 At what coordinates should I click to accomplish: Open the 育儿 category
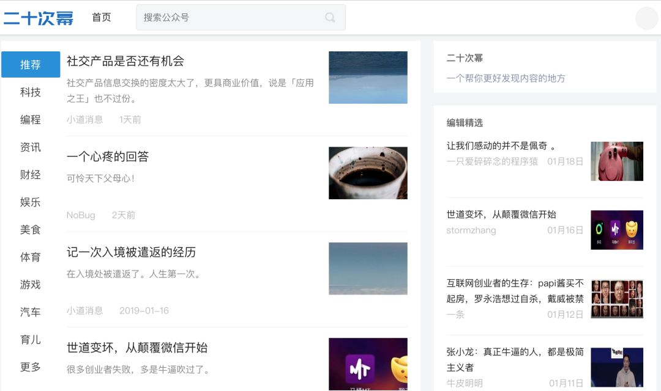click(x=31, y=339)
